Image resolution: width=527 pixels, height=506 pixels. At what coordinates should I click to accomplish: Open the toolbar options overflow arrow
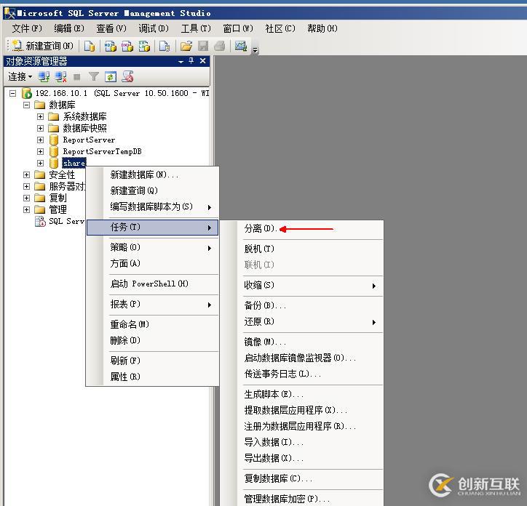click(255, 50)
